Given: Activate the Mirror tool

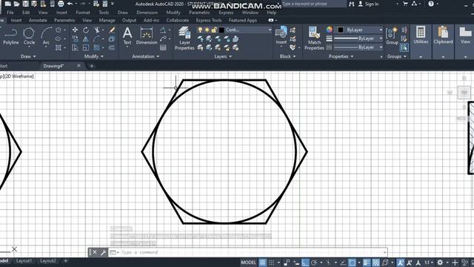Looking at the screenshot, I should (x=86, y=39).
